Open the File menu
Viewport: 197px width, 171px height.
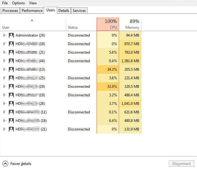pyautogui.click(x=5, y=3)
